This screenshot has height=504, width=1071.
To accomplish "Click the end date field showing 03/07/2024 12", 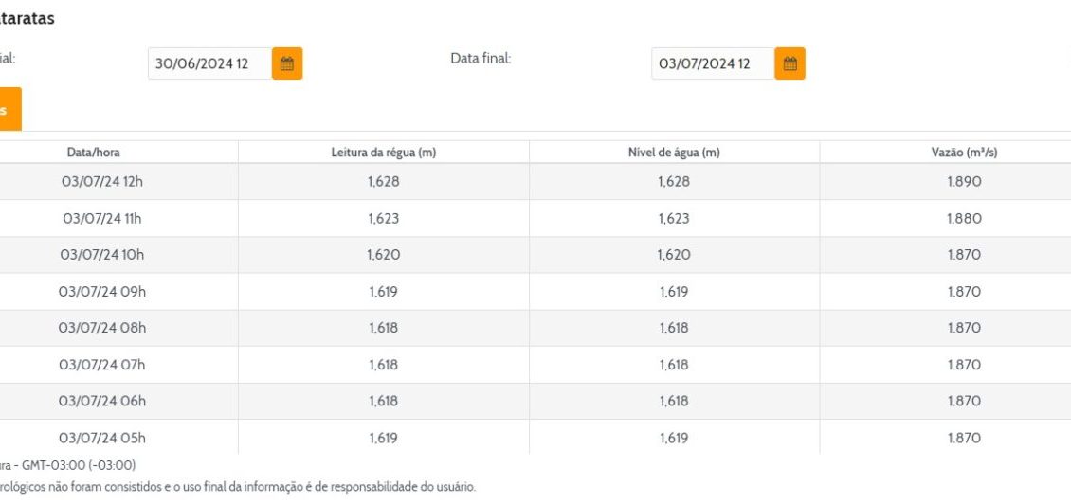I will (x=712, y=63).
